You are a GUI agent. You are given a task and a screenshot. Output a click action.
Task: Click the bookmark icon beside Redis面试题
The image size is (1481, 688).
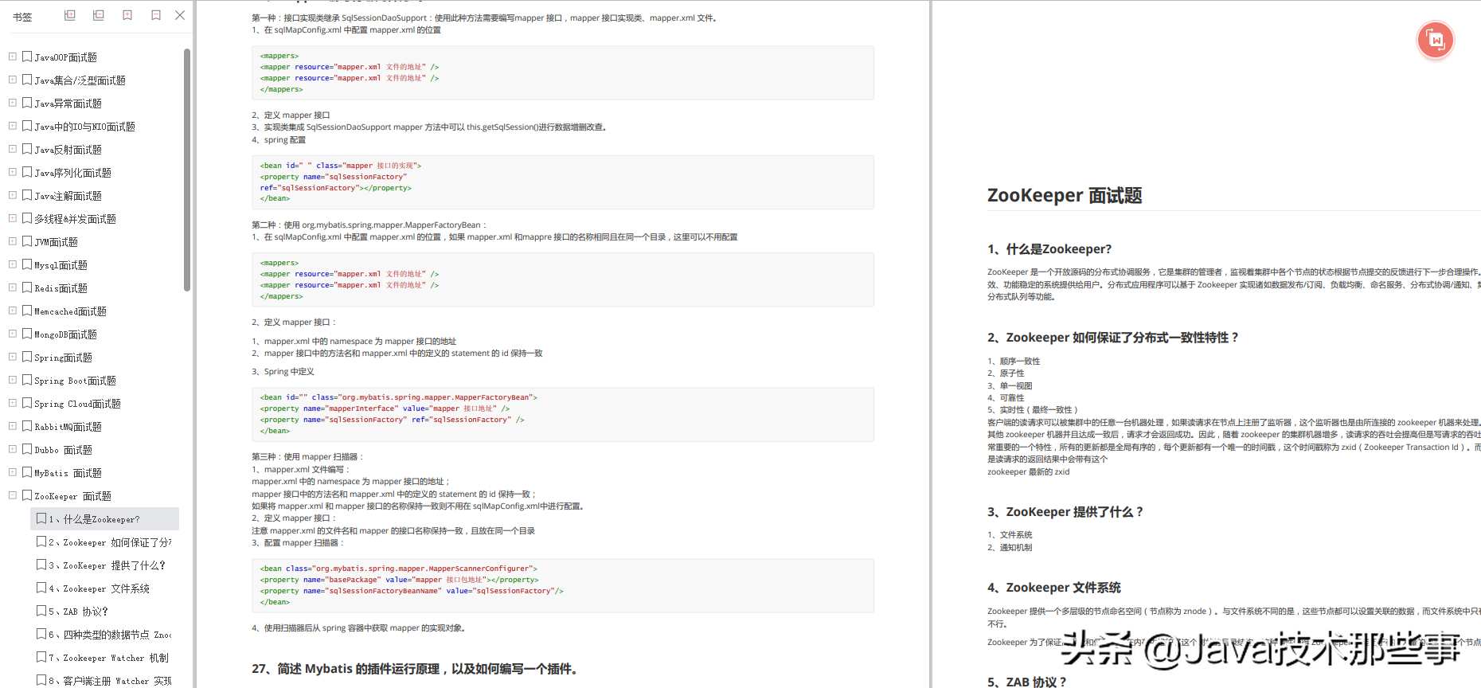pos(27,287)
